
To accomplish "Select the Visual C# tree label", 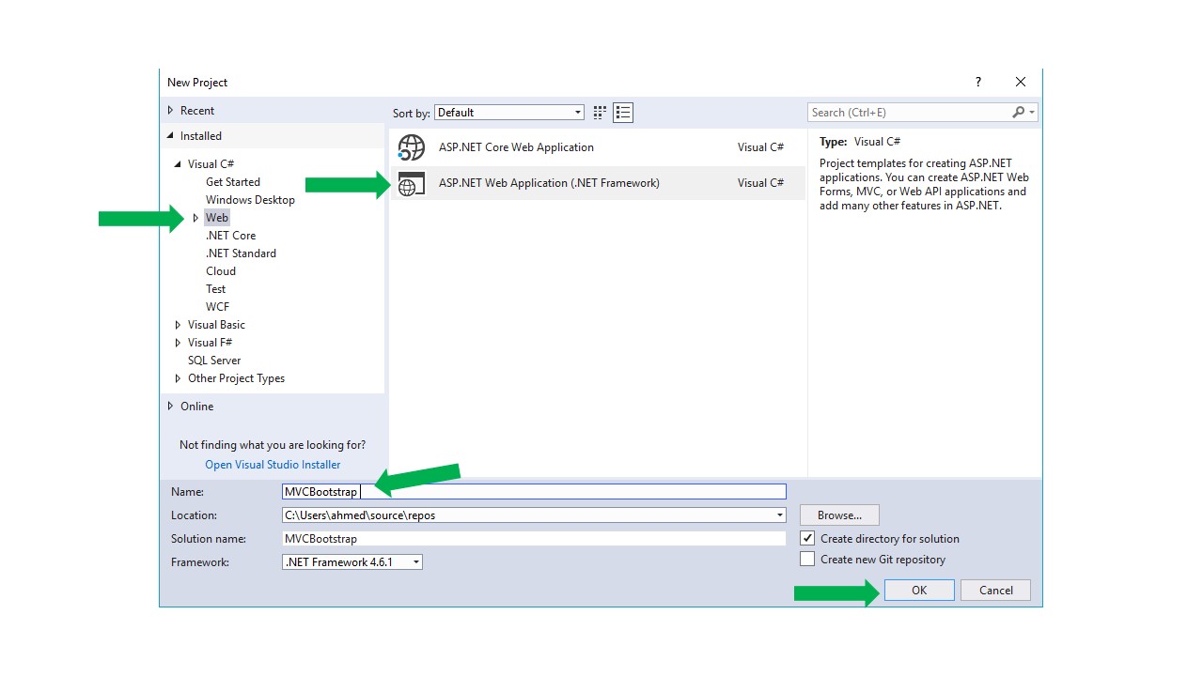I will pos(211,164).
